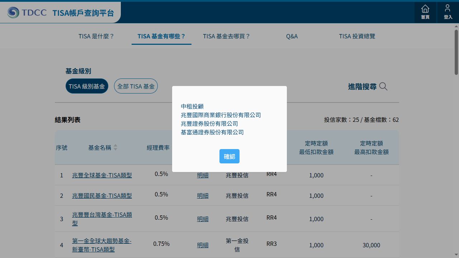This screenshot has height=258, width=459.
Task: Click the 基金級別 label
Action: (78, 71)
